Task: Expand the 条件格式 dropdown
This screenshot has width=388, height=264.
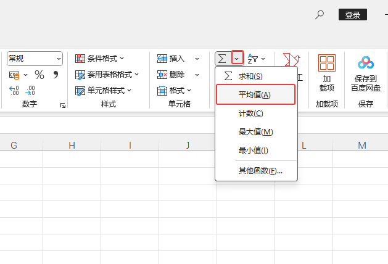Action: (x=122, y=59)
